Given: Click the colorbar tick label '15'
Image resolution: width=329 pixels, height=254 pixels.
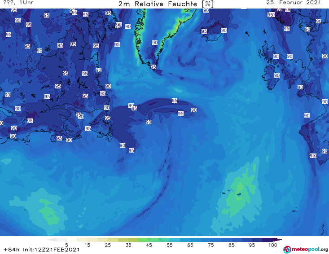Looking at the screenshot, I should tap(87, 245).
